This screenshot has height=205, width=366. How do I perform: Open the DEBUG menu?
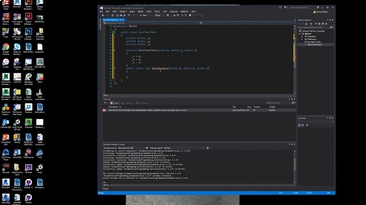141,11
